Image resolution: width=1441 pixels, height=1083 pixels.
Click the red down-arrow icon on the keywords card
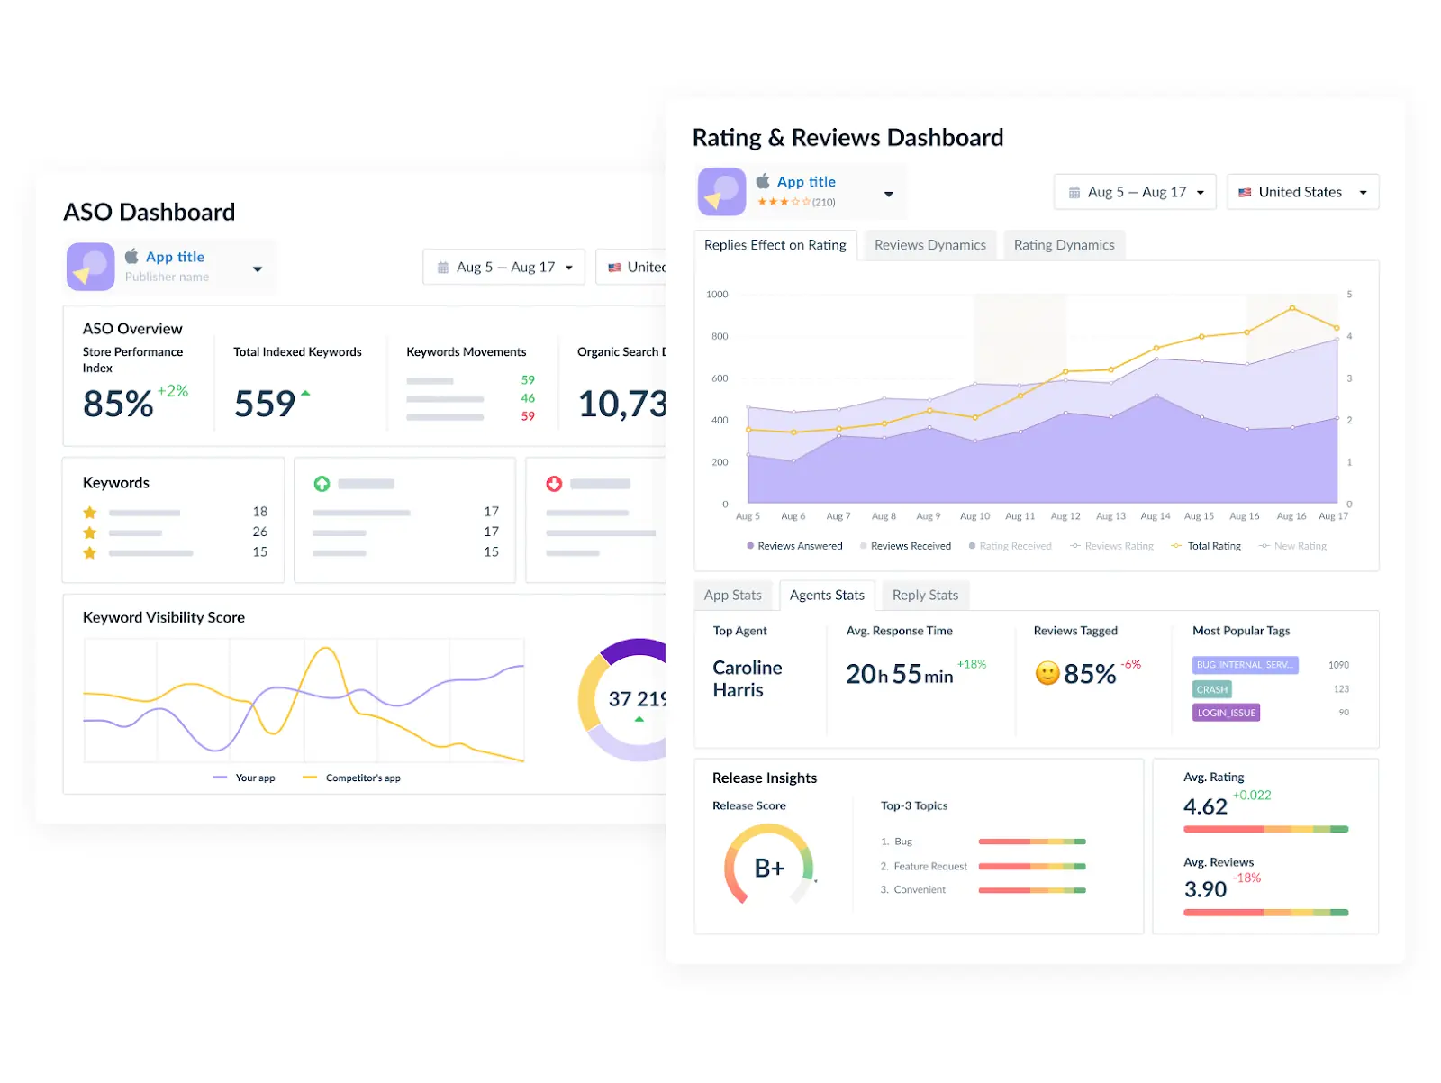tap(553, 484)
